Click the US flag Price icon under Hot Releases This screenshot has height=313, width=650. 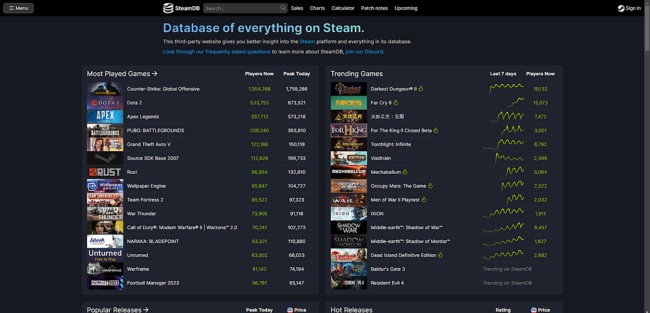534,310
